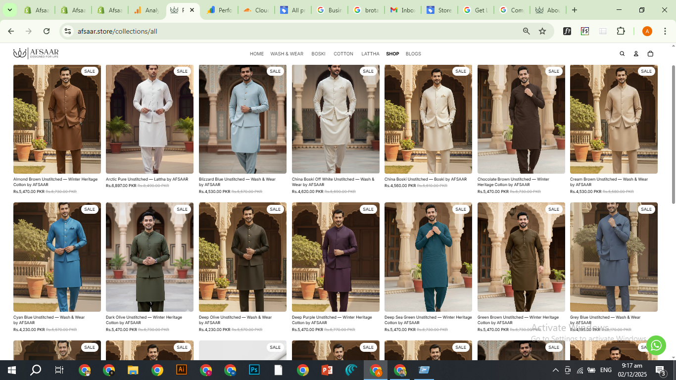Open the shopping bag cart icon

tap(650, 53)
